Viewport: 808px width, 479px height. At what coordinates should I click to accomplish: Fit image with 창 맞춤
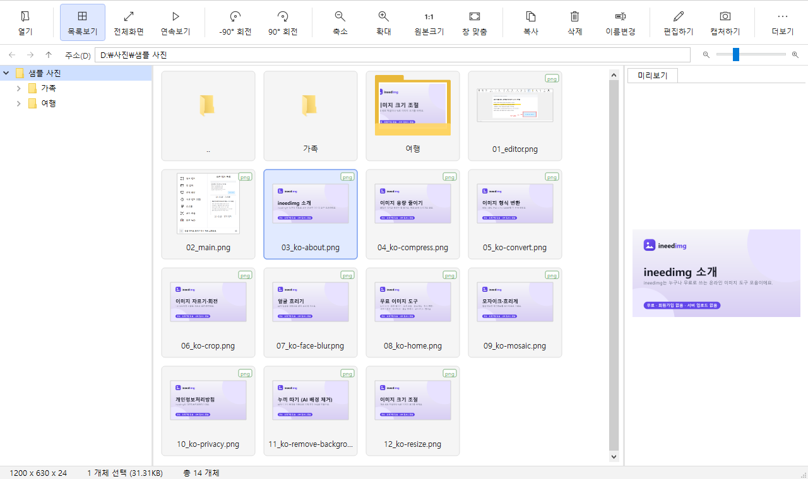click(475, 23)
